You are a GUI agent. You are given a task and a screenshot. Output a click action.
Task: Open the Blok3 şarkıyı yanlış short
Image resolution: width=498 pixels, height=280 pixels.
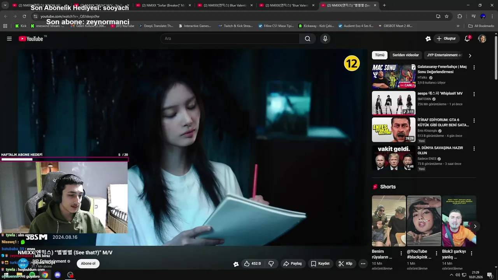coord(459,221)
